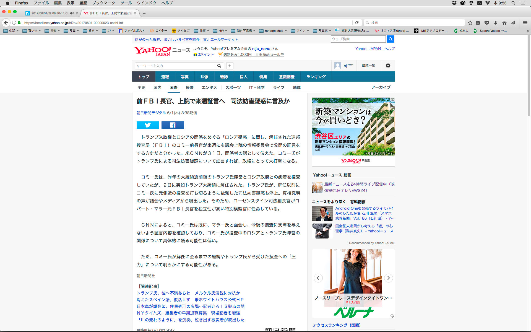Bookmark this page with star icon

point(470,23)
